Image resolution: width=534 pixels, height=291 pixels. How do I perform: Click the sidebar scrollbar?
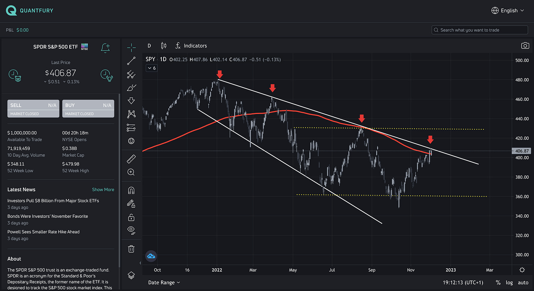coord(119,180)
